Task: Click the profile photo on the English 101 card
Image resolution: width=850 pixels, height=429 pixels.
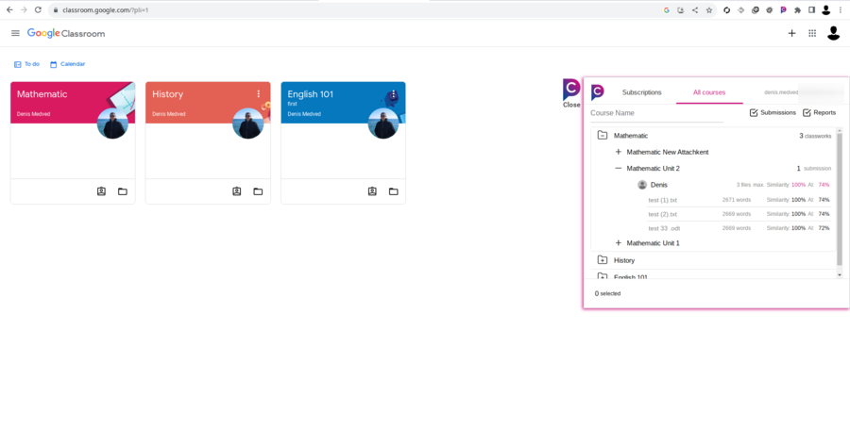Action: coord(383,124)
